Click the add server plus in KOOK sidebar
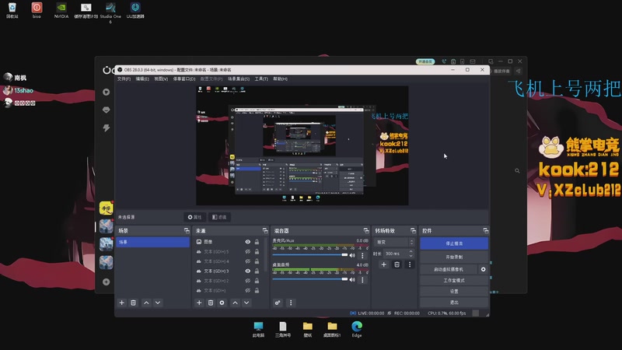 (x=106, y=282)
